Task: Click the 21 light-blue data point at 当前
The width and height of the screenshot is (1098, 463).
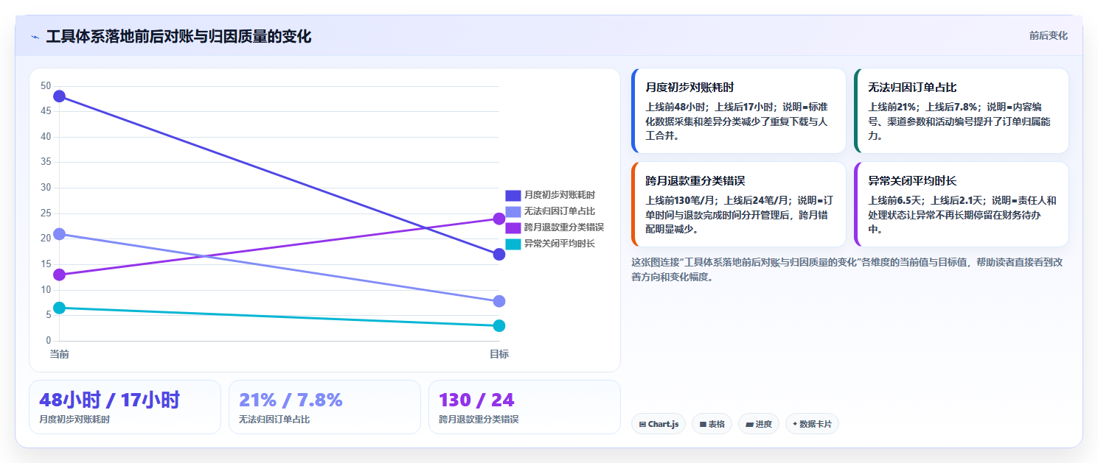Action: pos(59,234)
